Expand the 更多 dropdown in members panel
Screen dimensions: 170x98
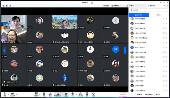(x=158, y=95)
